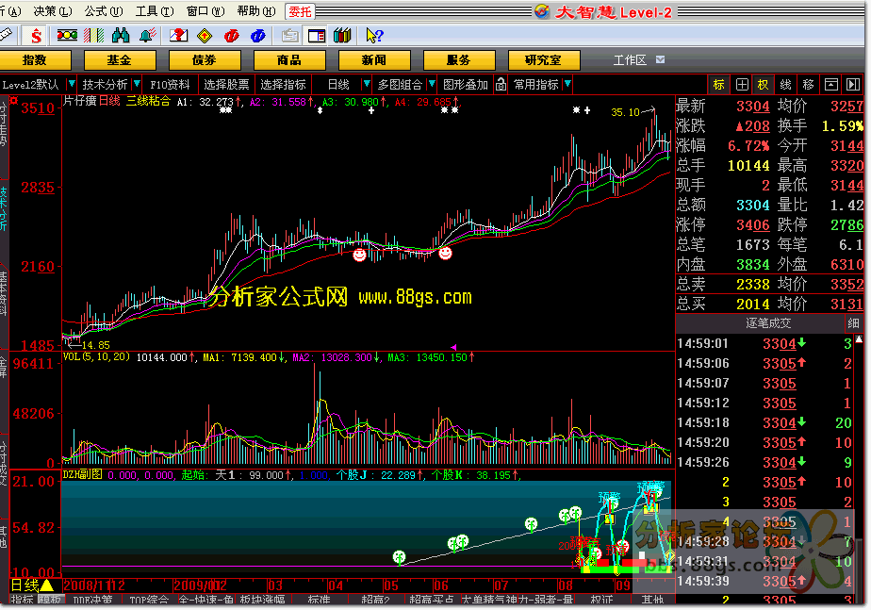Click the yellow triangle beside 日线 label
Screen dimensions: 871x610
pyautogui.click(x=47, y=585)
